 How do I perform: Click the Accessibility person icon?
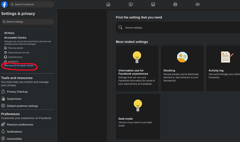[x=3, y=138]
